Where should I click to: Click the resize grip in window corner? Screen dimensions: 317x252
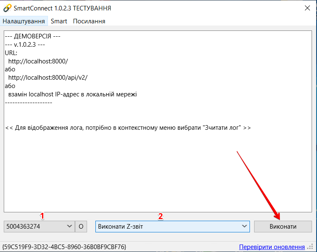pyautogui.click(x=311, y=247)
